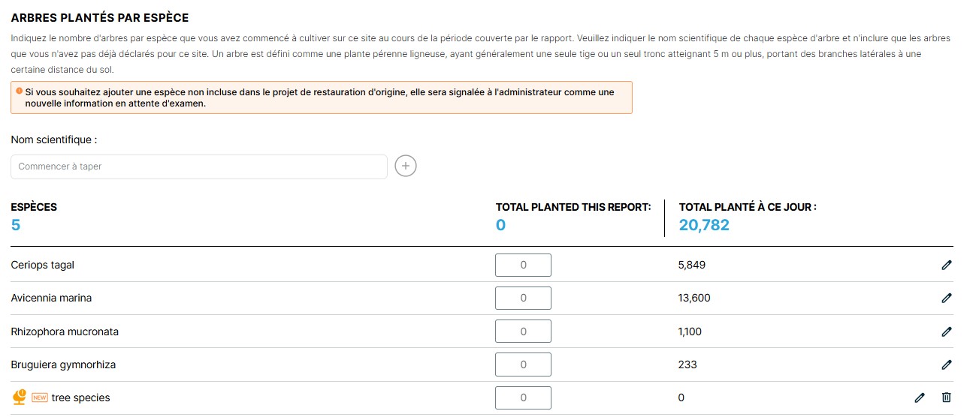Click the Total Planted This Report value
979x417 pixels.
500,225
